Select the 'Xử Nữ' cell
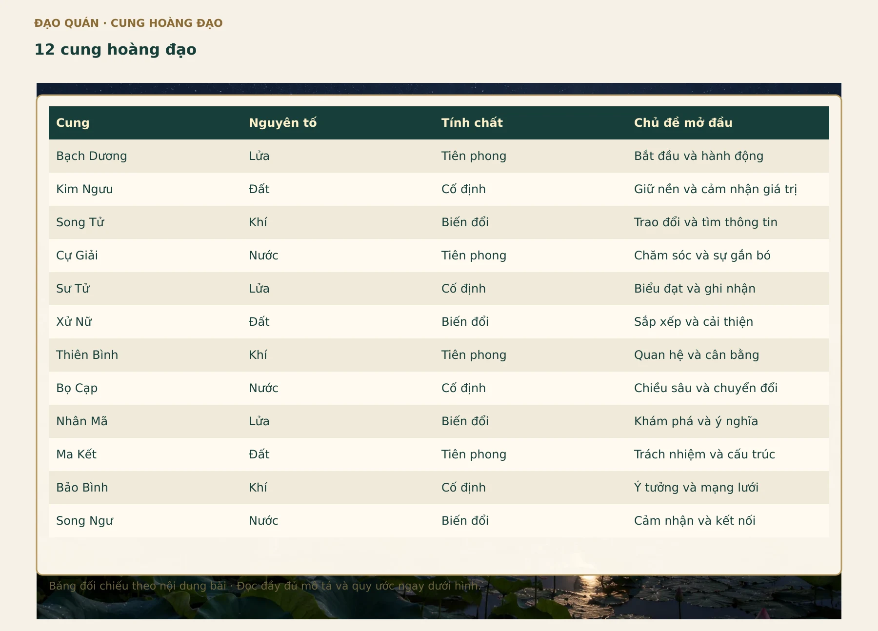878x631 pixels. [145, 322]
